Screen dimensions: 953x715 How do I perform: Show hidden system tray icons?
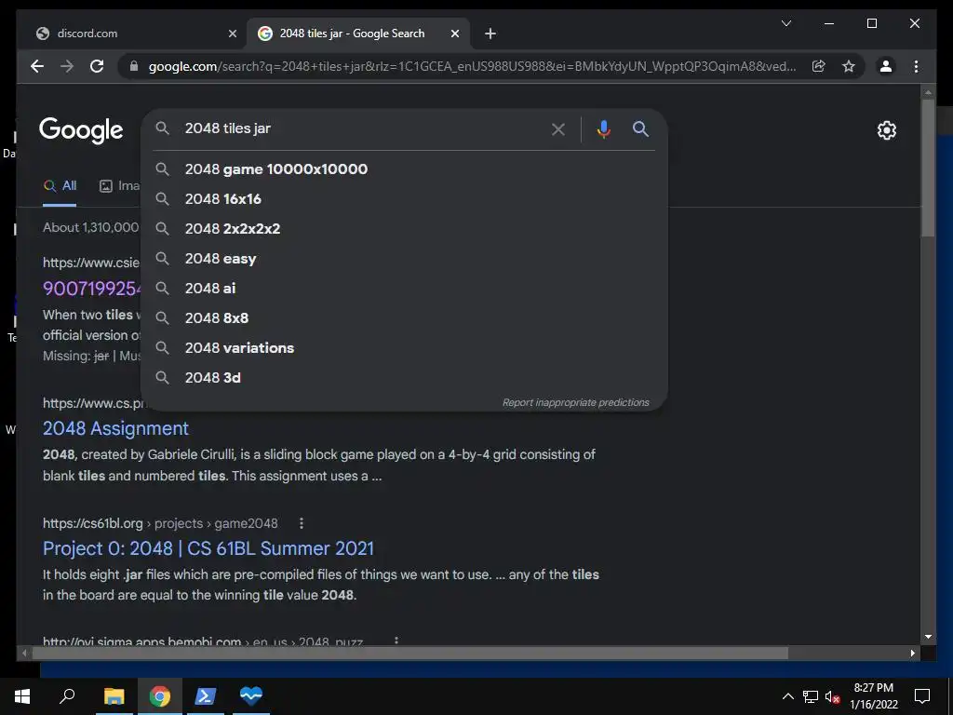(x=787, y=696)
